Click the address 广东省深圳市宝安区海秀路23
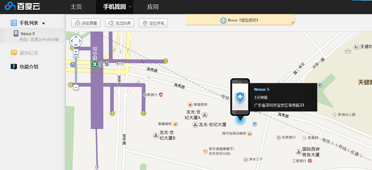The height and width of the screenshot is (170, 372). pyautogui.click(x=279, y=105)
